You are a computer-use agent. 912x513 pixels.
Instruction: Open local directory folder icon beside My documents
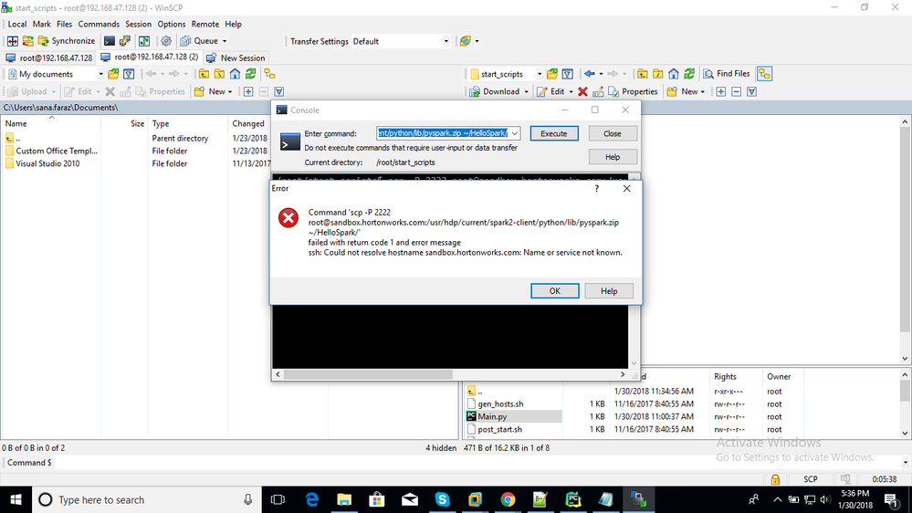(x=113, y=74)
